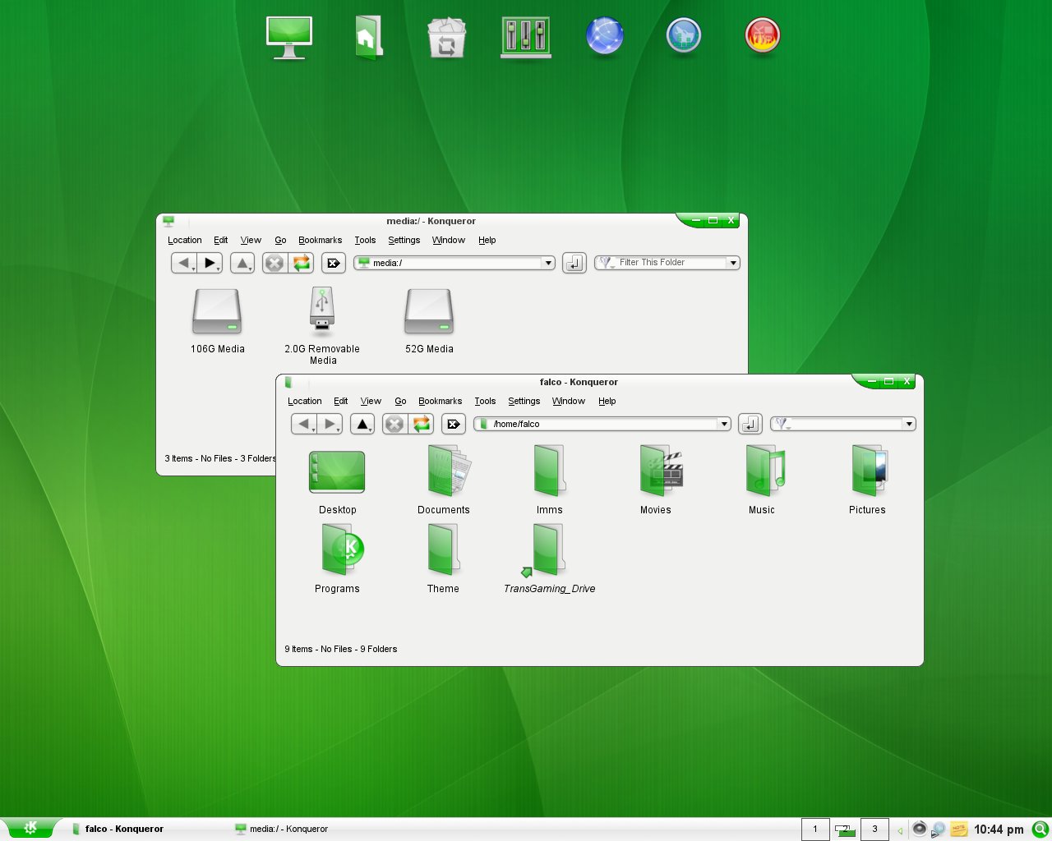
Task: Clear the location bar in media:/ window
Action: [x=334, y=263]
